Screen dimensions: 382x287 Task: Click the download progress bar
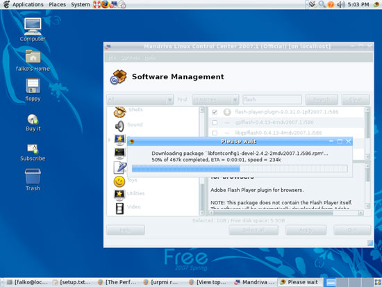[x=240, y=168]
